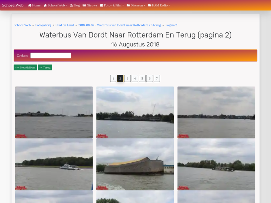Click the Home house icon in navbar
Viewport: 271px width, 203px height.
29,5
